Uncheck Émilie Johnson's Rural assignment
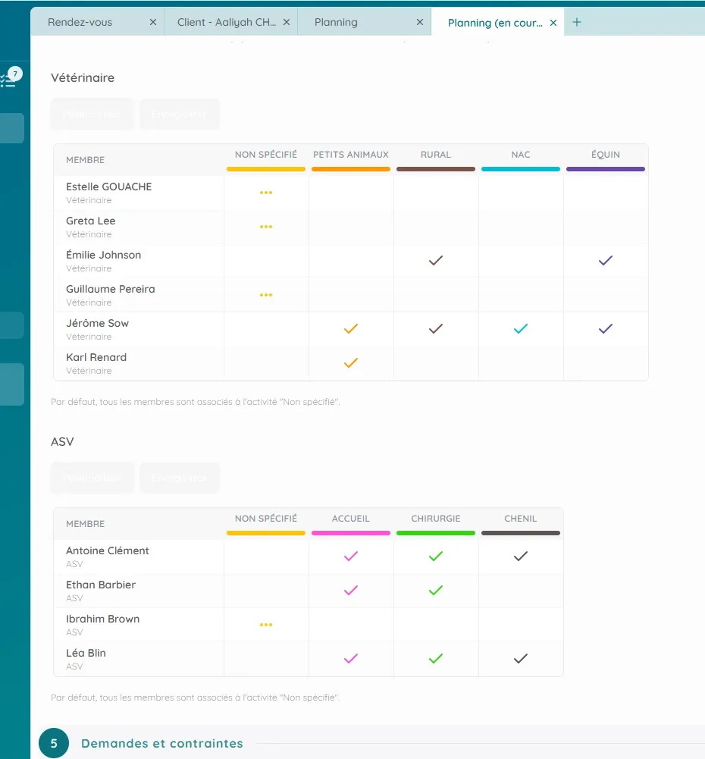The image size is (705, 759). [435, 261]
